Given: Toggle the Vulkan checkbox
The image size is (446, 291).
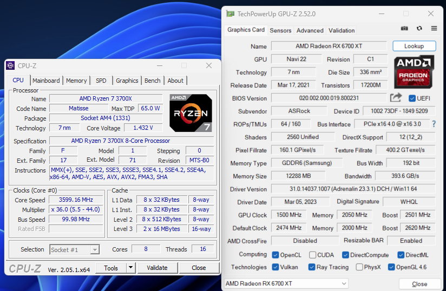Looking at the screenshot, I should 276,267.
